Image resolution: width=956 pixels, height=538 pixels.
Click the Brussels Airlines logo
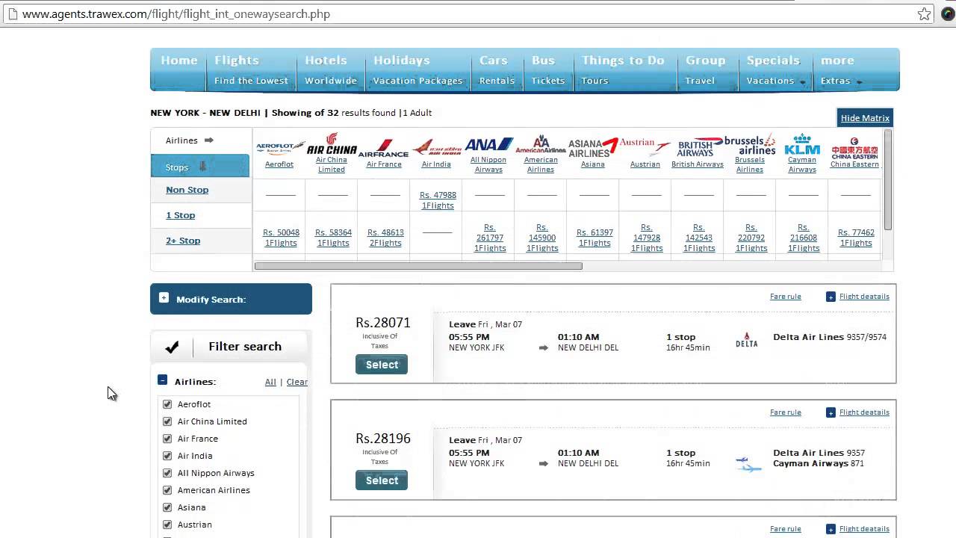coord(750,144)
